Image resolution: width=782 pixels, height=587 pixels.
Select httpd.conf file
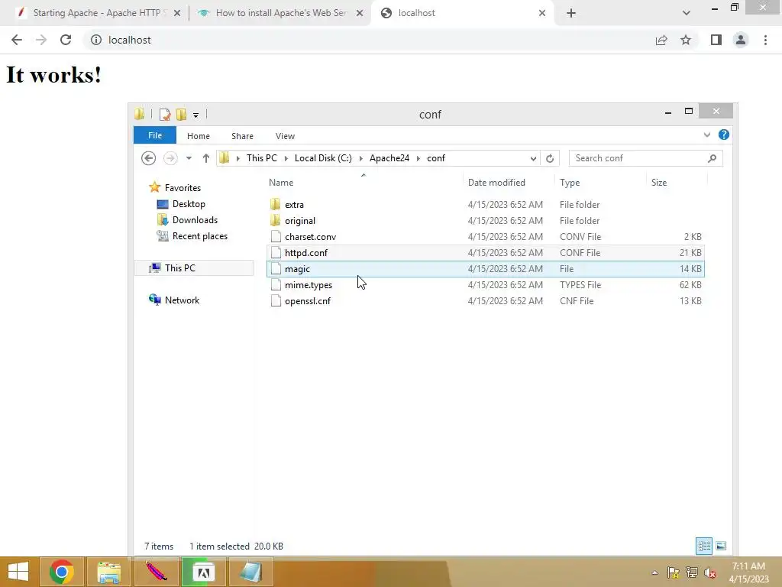pyautogui.click(x=486, y=252)
